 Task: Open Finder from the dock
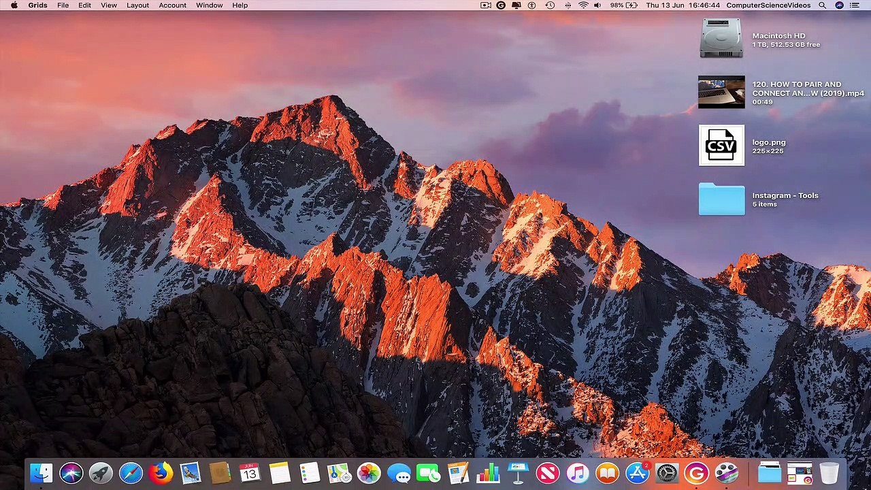click(42, 473)
